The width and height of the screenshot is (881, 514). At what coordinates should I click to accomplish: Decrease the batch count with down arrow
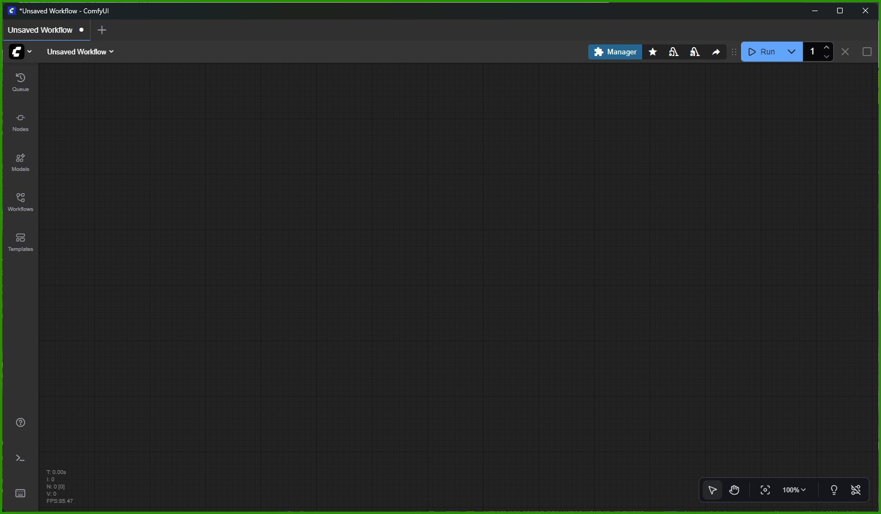click(827, 56)
